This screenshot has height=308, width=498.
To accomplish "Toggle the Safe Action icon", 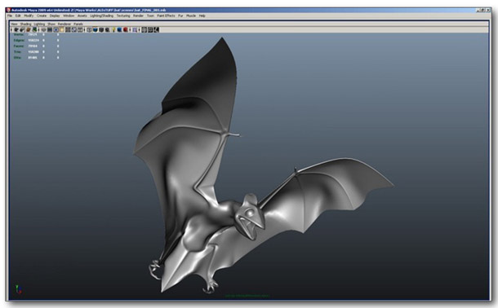I will pyautogui.click(x=73, y=30).
